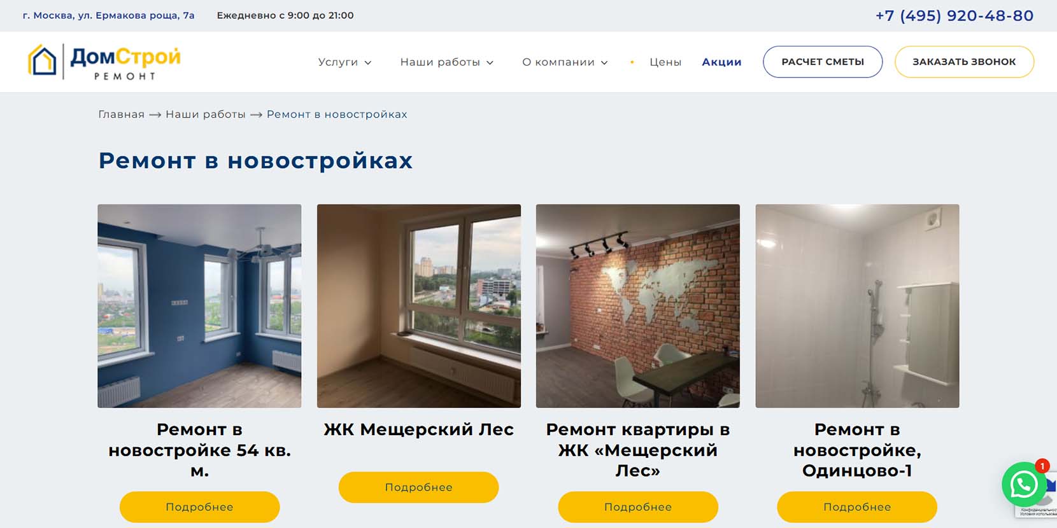1057x528 pixels.
Task: Call the +7 (495) 920-48-80 phone link
Action: click(x=954, y=15)
